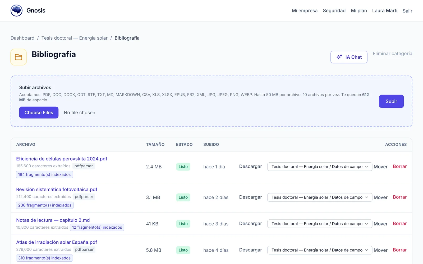Image resolution: width=423 pixels, height=264 pixels.
Task: Click Eliminar categoría link
Action: (x=392, y=54)
